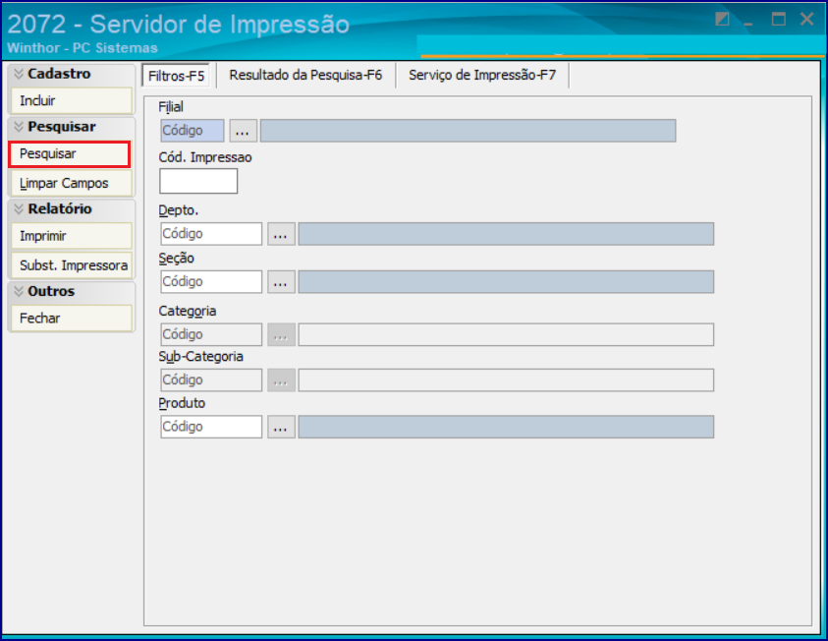The image size is (828, 641).
Task: Open Subst. Impressora option
Action: (72, 265)
